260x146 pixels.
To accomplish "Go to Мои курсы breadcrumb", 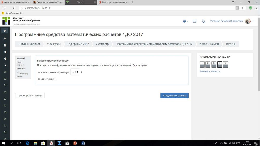I will tap(54, 44).
